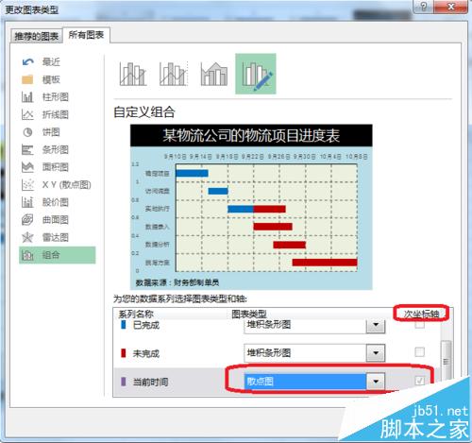Click the 组合 combo chart icon
Image resolution: width=472 pixels, height=443 pixels.
click(x=27, y=255)
